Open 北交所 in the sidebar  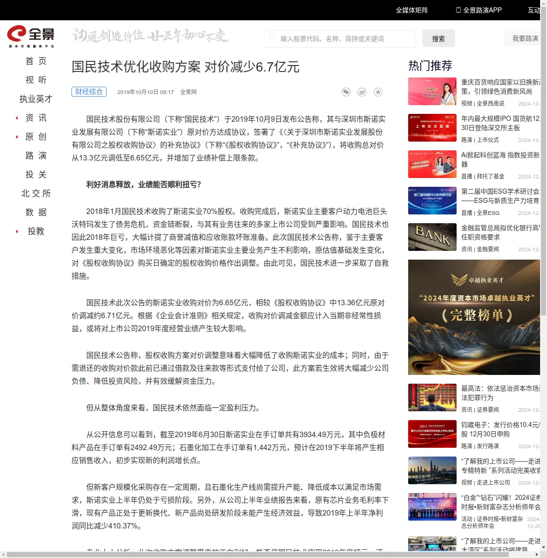36,194
